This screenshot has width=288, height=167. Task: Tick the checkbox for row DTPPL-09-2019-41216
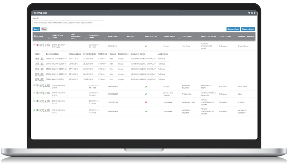pyautogui.click(x=34, y=85)
